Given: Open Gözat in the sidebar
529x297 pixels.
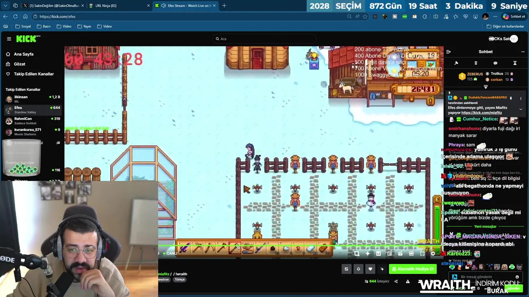Looking at the screenshot, I should point(19,64).
